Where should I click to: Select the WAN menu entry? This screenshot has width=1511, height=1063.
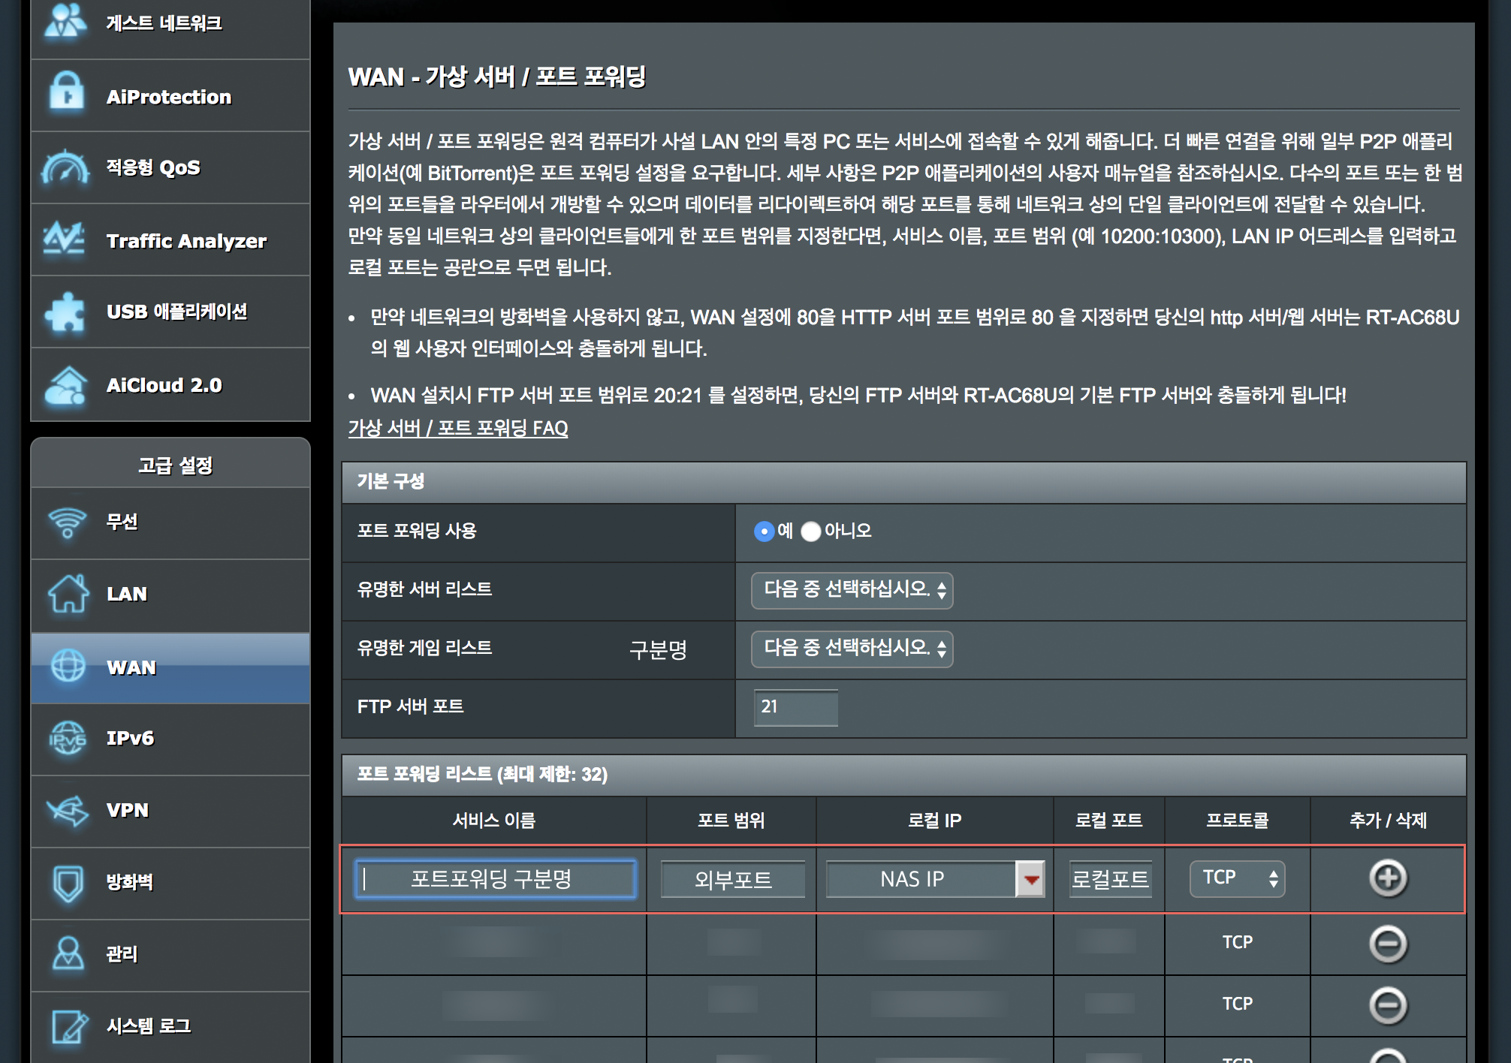point(170,667)
